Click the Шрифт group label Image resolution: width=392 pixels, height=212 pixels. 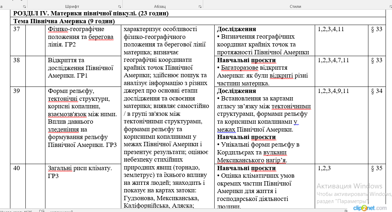point(72,6)
